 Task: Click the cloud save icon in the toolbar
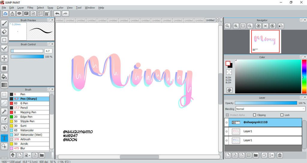coord(5,14)
